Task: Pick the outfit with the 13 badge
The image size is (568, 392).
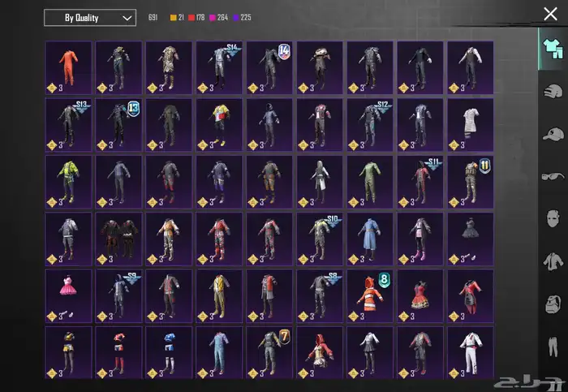Action: (x=119, y=124)
